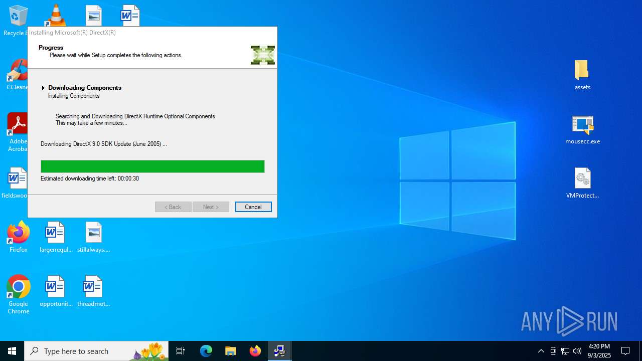
Task: Click the DirectX installer taskbar button
Action: click(x=279, y=351)
